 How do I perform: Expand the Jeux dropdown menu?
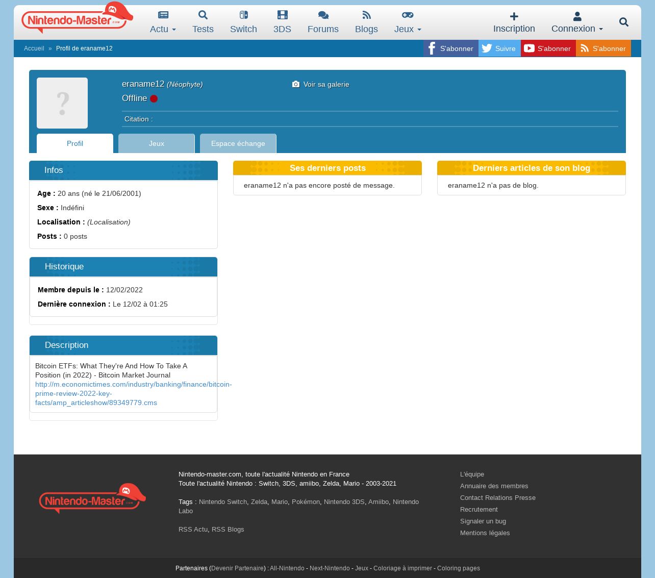(x=408, y=29)
